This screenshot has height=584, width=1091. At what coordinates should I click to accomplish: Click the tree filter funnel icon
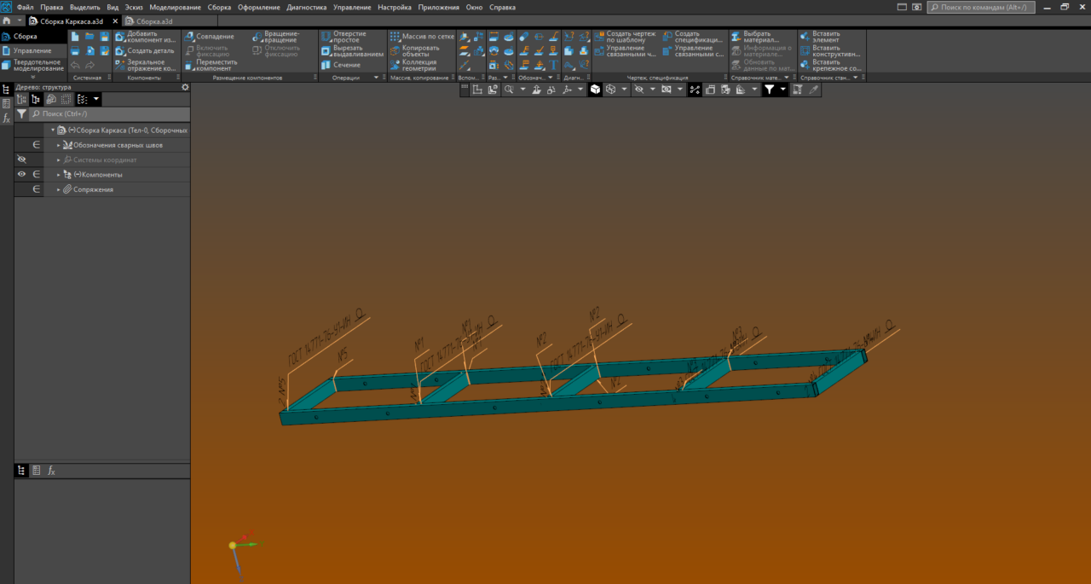click(x=21, y=113)
